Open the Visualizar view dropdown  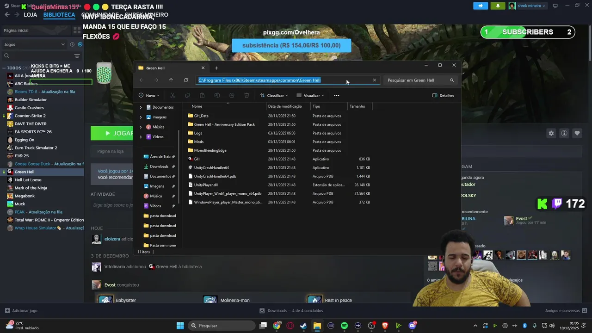310,95
